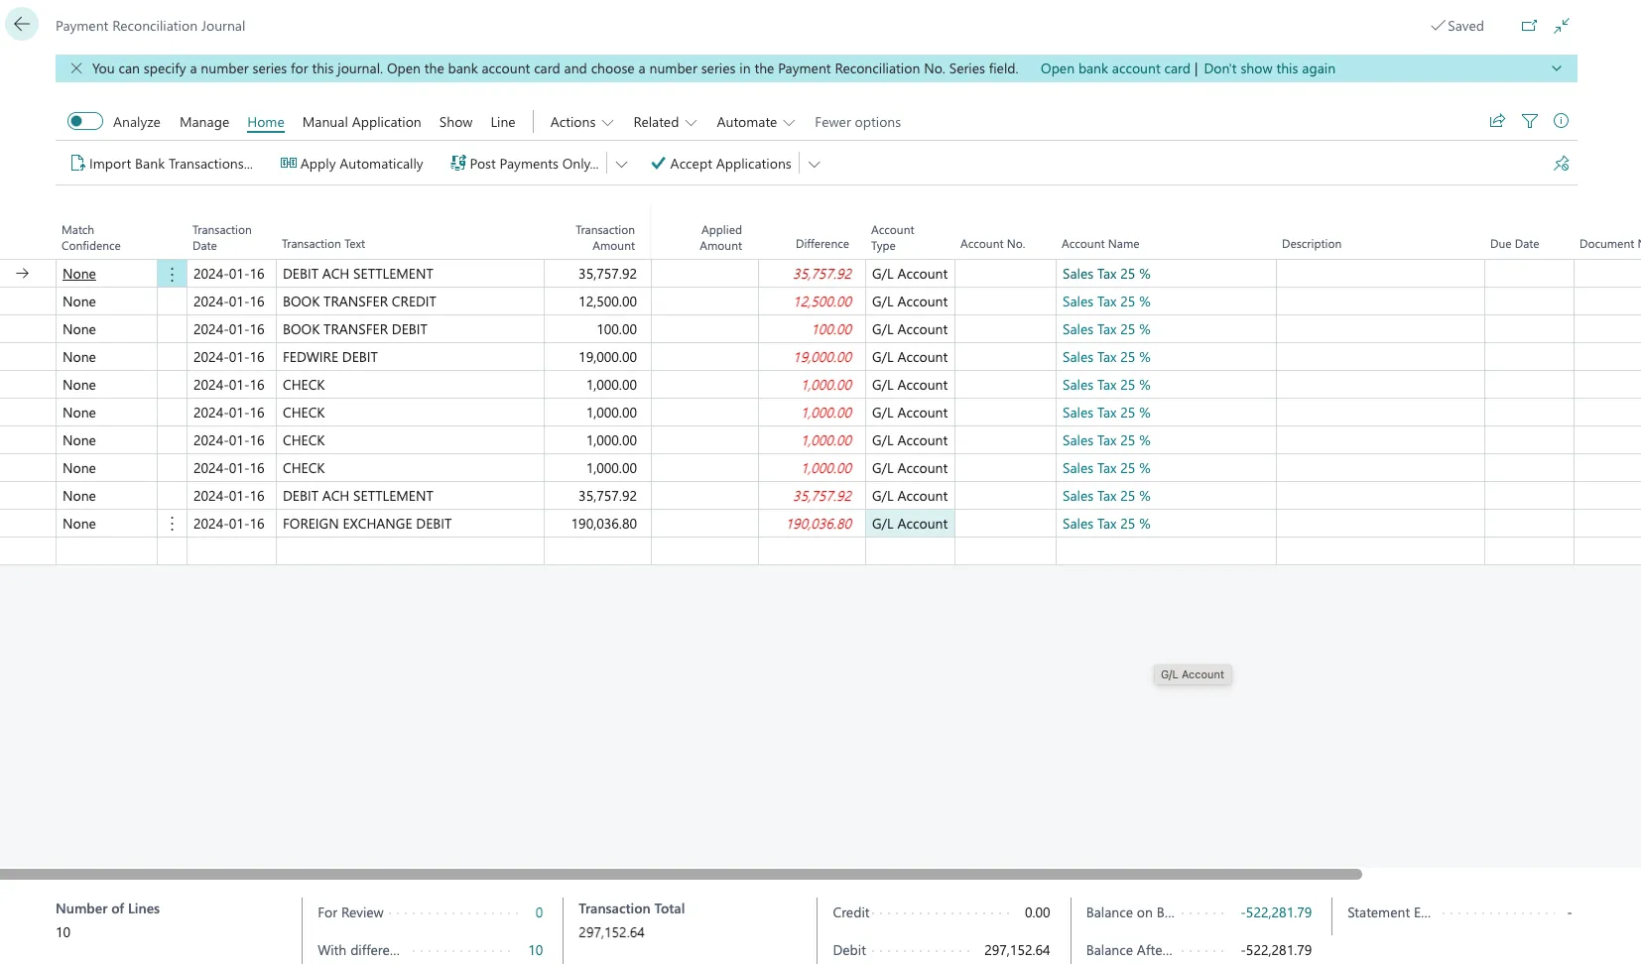Open row options for first DEBIT ACH SETTLEMENT
1641x964 pixels.
click(x=173, y=274)
